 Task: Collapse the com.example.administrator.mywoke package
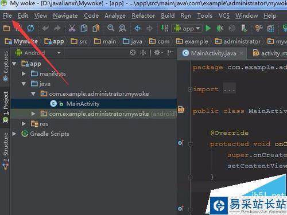click(x=33, y=93)
